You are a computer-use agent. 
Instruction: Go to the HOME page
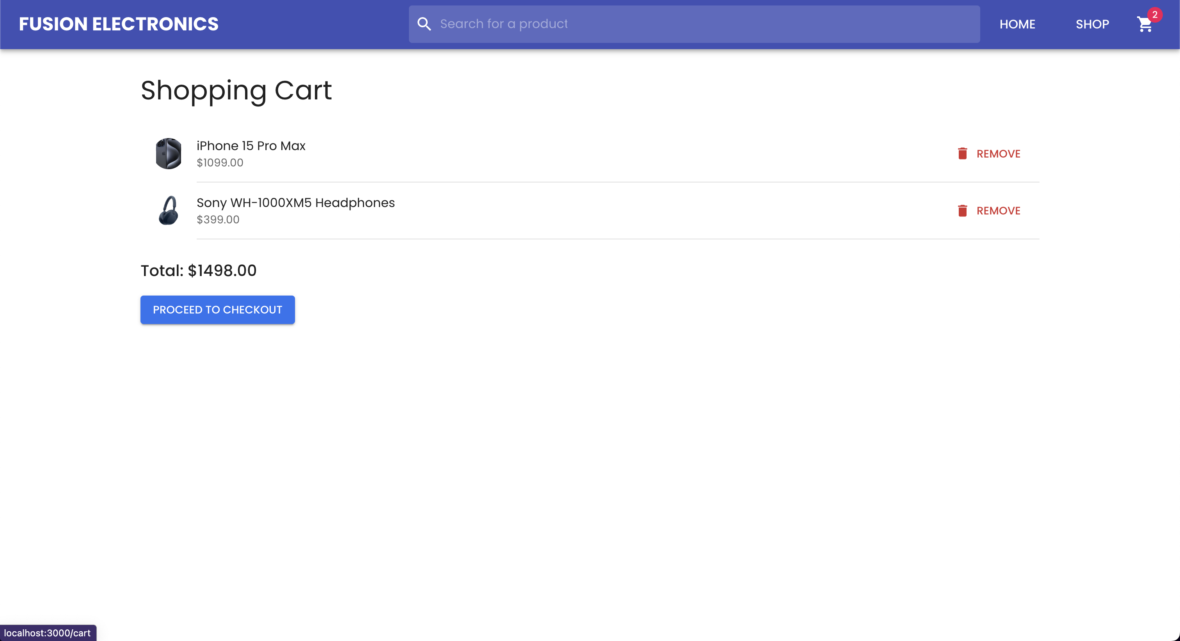point(1017,24)
